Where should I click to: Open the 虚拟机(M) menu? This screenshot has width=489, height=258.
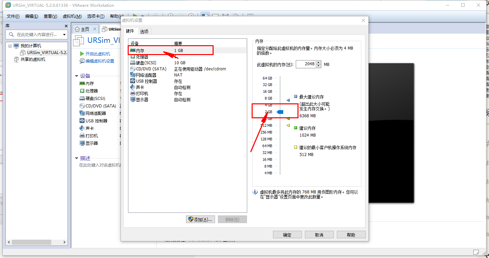pos(72,16)
